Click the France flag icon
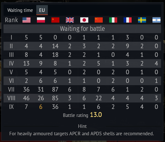165x142 pixels. click(x=127, y=20)
